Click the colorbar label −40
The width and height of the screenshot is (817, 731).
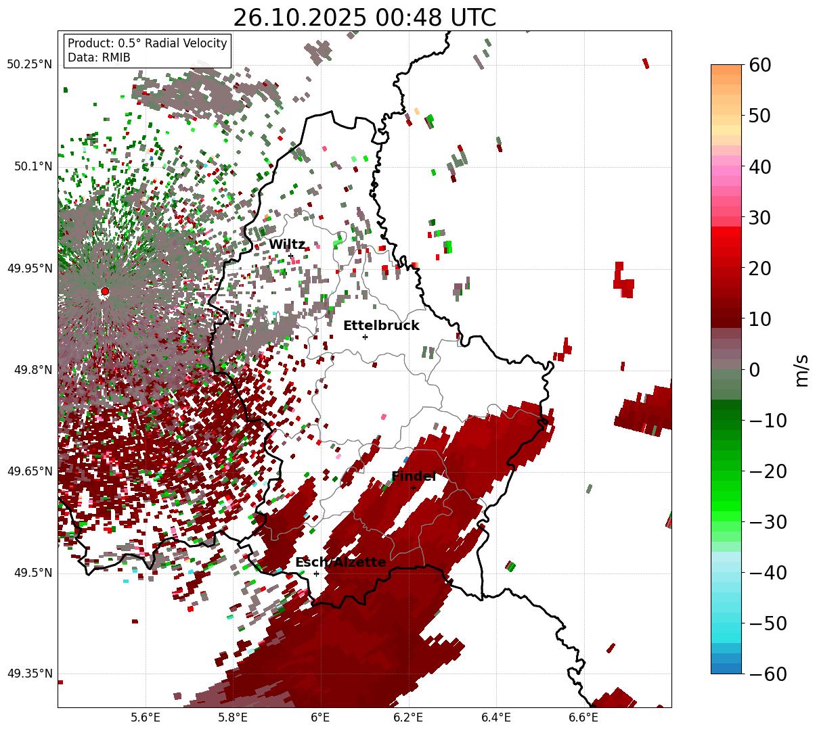pos(768,573)
